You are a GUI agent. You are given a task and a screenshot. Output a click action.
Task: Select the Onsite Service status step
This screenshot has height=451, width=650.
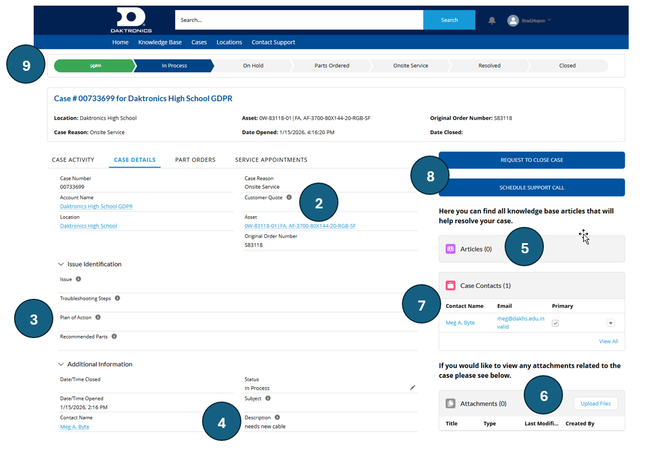410,66
